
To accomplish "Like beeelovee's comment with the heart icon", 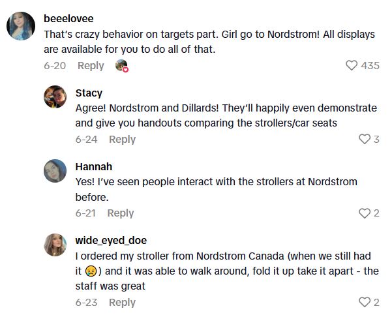I will 352,65.
